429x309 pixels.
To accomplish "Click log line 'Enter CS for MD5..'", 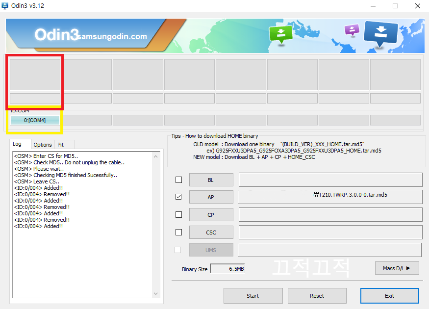I will click(46, 156).
